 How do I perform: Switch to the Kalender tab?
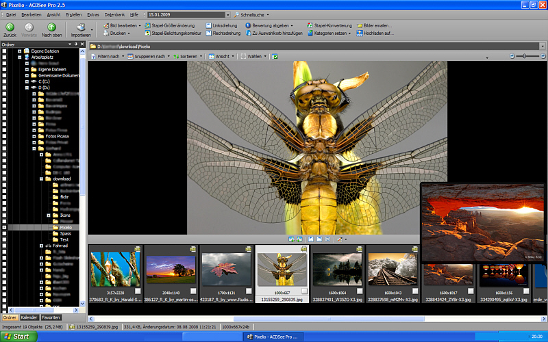29,317
